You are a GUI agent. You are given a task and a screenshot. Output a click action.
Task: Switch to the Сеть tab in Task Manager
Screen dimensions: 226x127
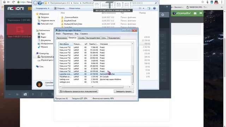click(104, 38)
